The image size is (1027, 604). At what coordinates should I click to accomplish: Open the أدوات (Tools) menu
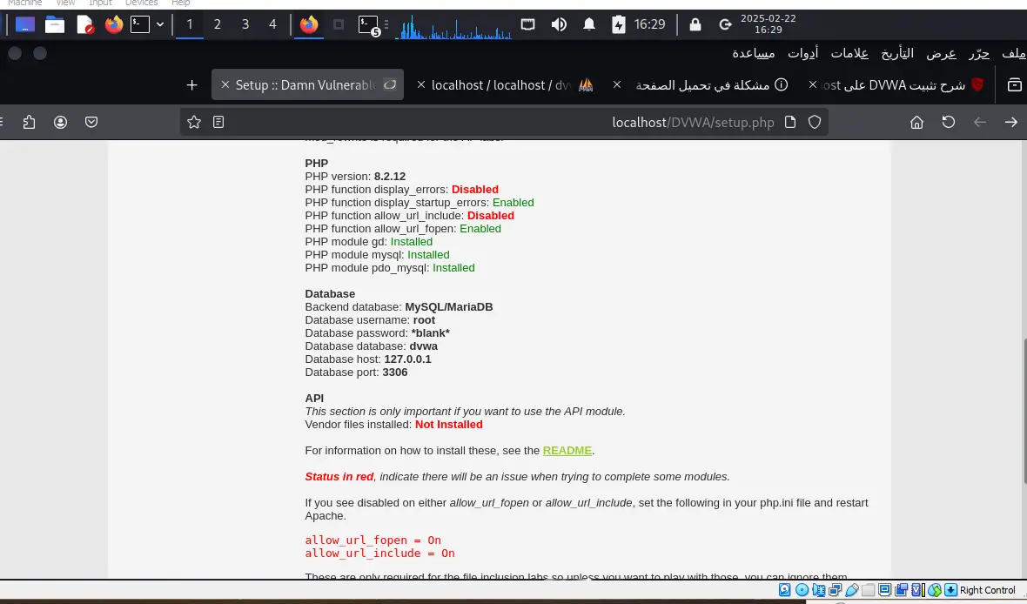point(803,54)
